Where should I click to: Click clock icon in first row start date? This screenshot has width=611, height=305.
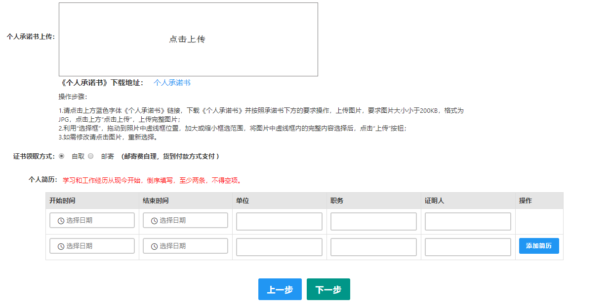[x=61, y=221]
